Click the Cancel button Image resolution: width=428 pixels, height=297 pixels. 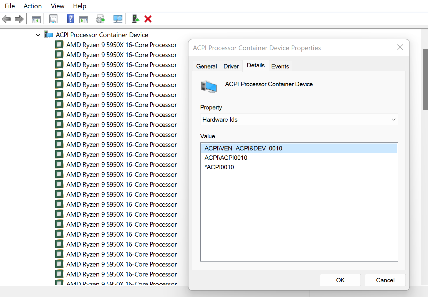click(385, 280)
